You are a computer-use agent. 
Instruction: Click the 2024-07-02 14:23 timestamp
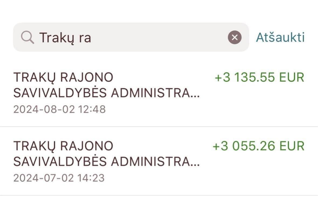(x=59, y=178)
